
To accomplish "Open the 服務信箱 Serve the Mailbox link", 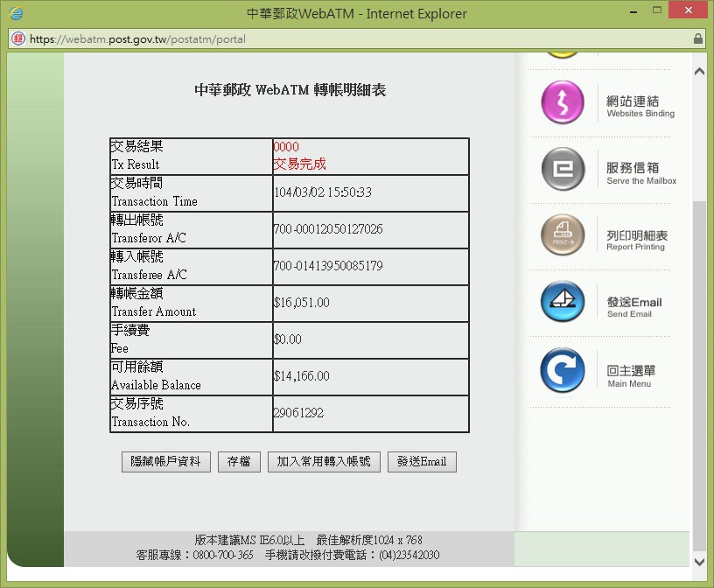I will 640,173.
